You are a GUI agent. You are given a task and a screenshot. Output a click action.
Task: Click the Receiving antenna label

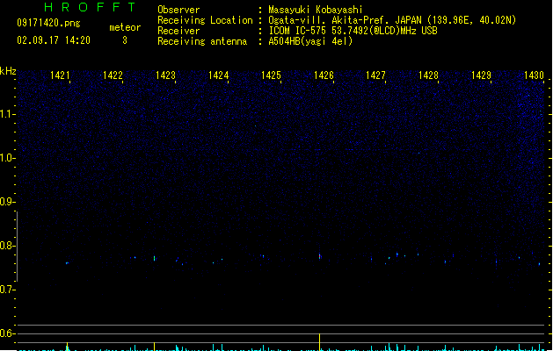click(x=202, y=41)
